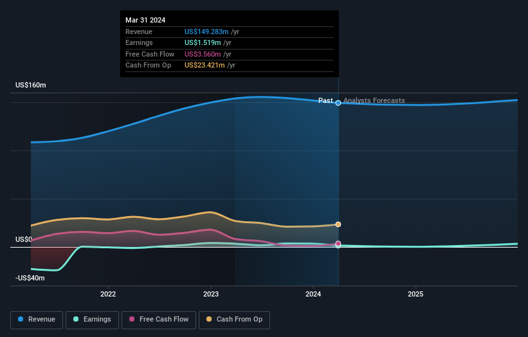The image size is (528, 337).
Task: Click the US$149.283m revenue value
Action: coord(206,32)
